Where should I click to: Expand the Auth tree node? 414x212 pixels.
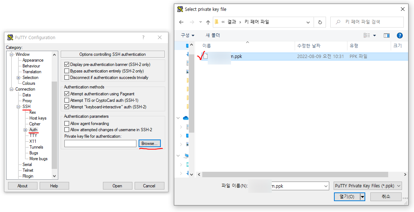click(x=25, y=130)
